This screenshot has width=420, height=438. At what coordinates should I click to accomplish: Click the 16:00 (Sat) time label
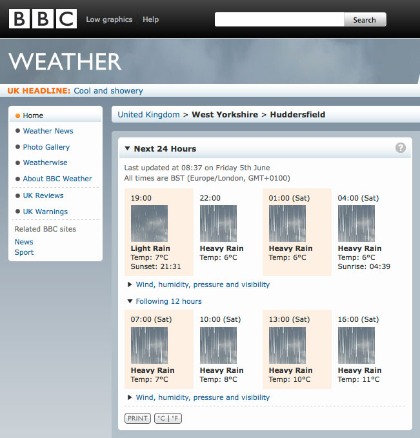coord(358,319)
